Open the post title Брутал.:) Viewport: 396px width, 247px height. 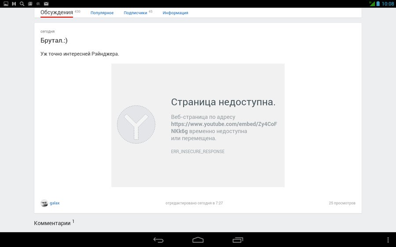[x=54, y=40]
